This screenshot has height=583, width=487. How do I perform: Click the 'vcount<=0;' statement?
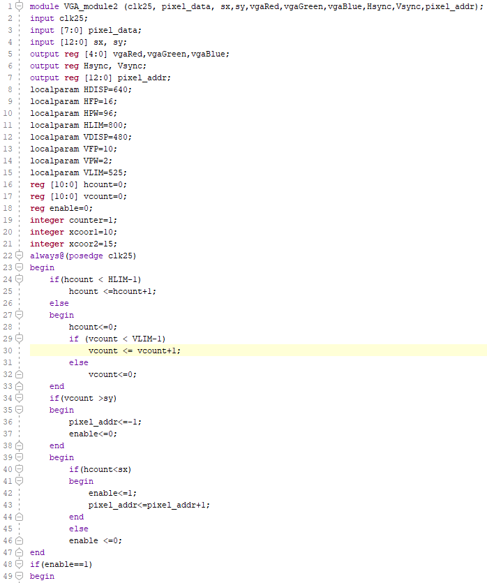(112, 374)
